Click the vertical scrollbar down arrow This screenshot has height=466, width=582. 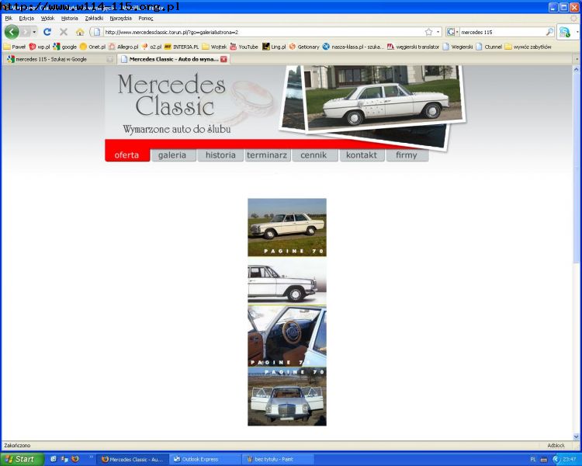576,436
